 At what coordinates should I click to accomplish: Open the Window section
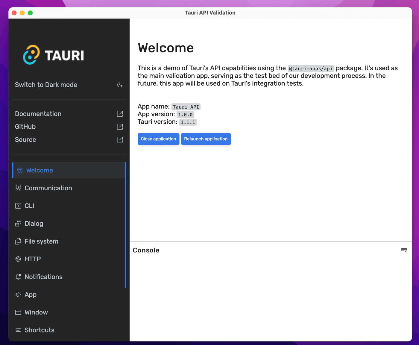tap(68, 312)
